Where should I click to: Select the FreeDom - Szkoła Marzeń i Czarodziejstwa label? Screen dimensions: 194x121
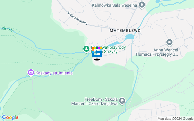point(94,101)
